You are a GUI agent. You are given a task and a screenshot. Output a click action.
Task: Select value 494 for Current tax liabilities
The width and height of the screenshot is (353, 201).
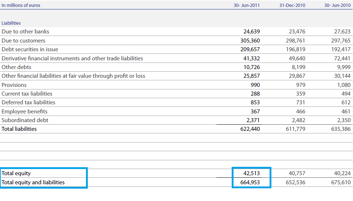pyautogui.click(x=346, y=94)
